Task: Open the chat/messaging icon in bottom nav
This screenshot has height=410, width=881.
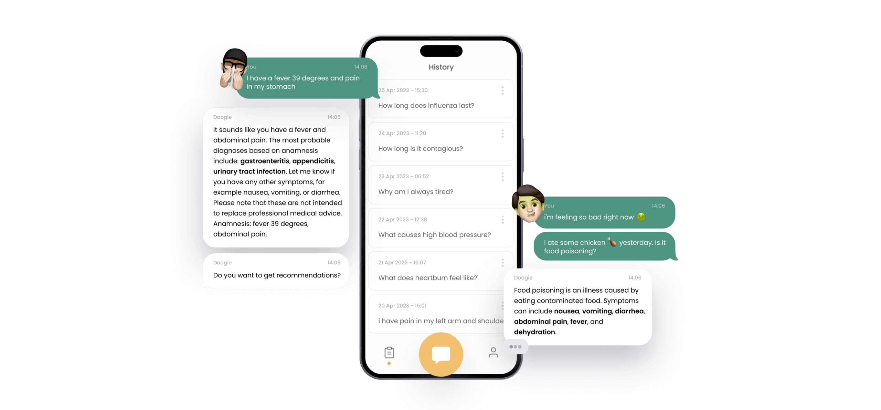Action: coord(441,353)
